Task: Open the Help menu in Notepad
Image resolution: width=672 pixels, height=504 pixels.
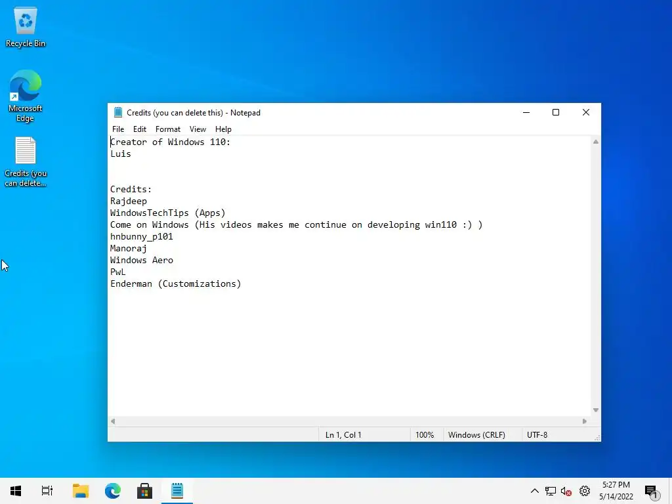Action: point(223,129)
